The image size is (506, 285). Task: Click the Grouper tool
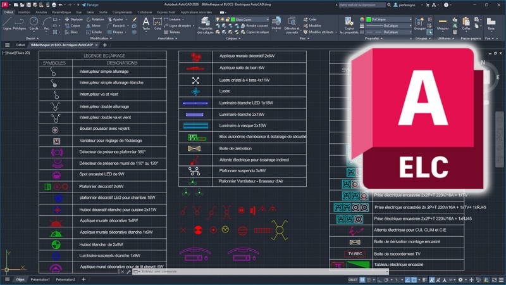(x=419, y=24)
